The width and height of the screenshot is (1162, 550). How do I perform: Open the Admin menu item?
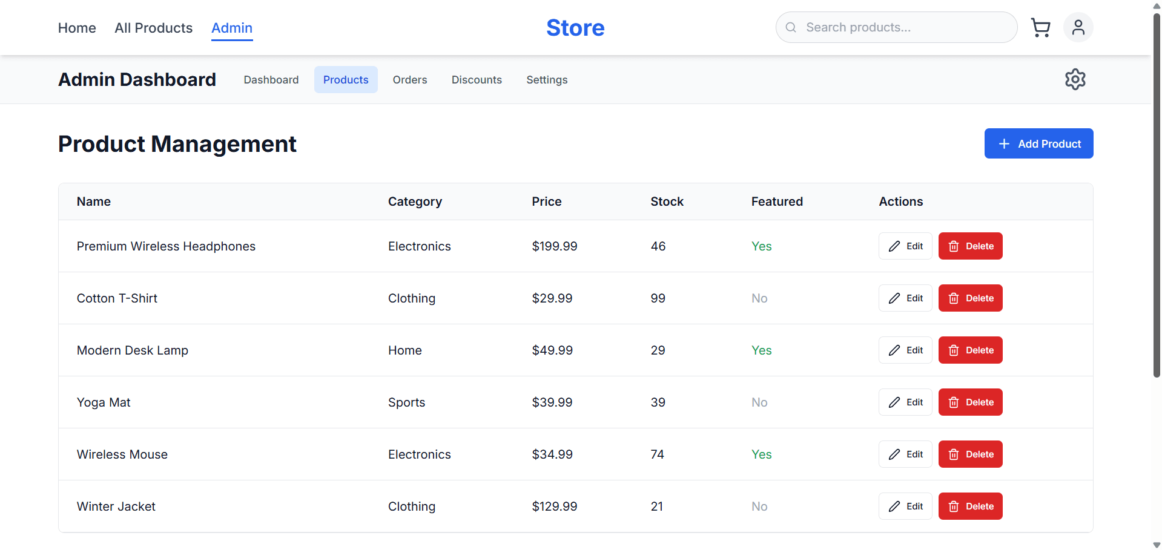[x=231, y=28]
